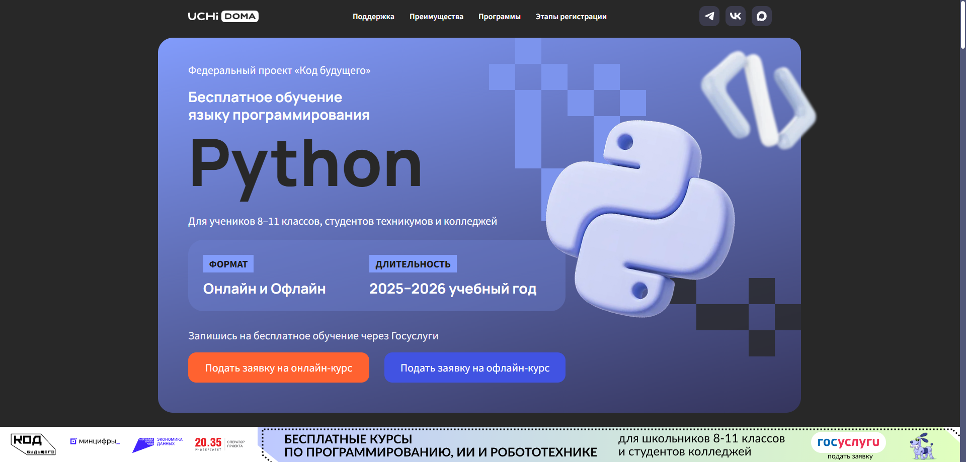Click Подать заявку на офлайн-курс button
Viewport: 966px width, 462px height.
point(475,367)
